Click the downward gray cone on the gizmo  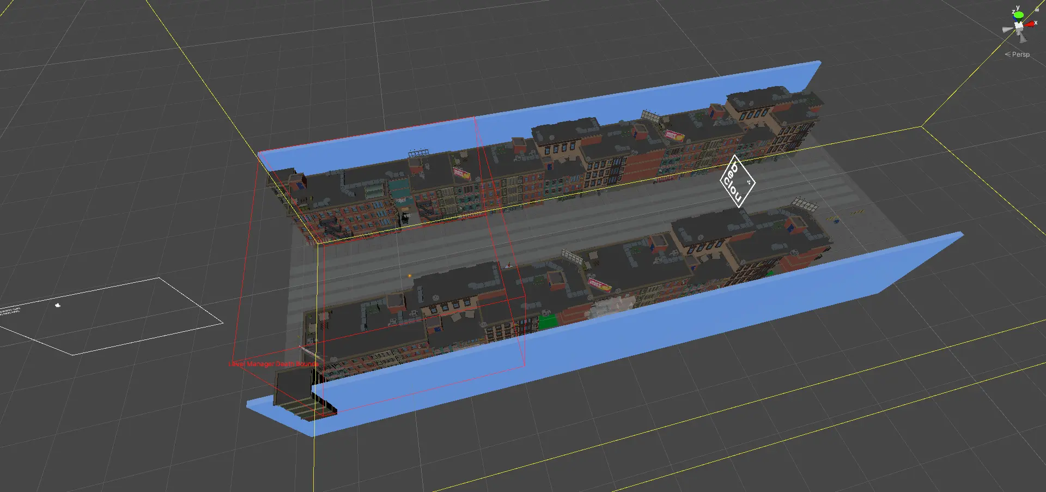[1023, 38]
